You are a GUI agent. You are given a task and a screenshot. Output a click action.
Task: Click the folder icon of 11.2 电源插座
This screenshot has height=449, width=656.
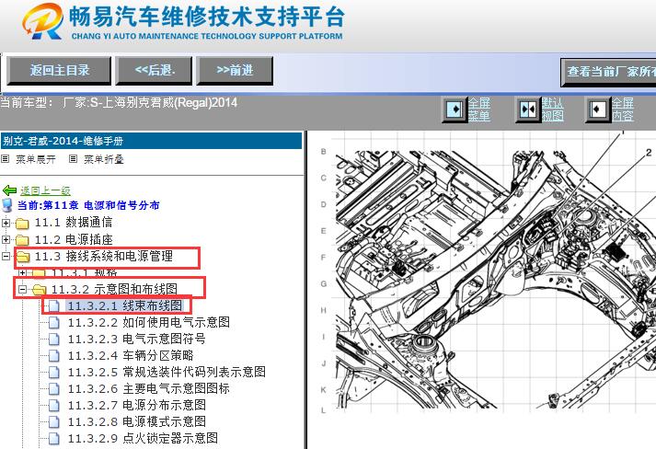[x=22, y=240]
